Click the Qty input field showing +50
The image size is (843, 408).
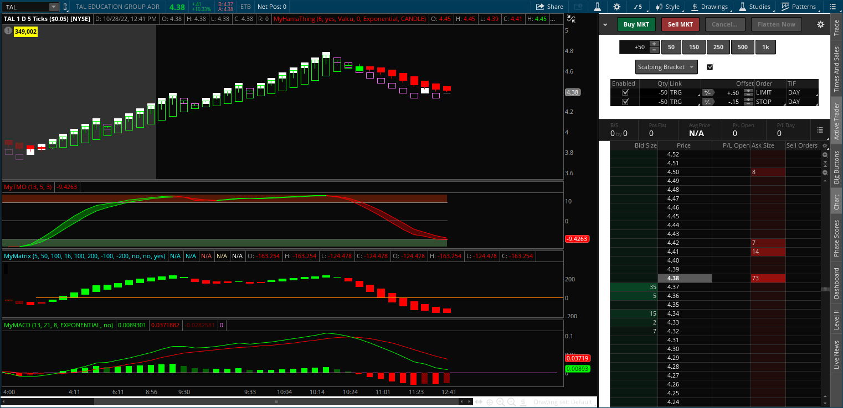[633, 47]
